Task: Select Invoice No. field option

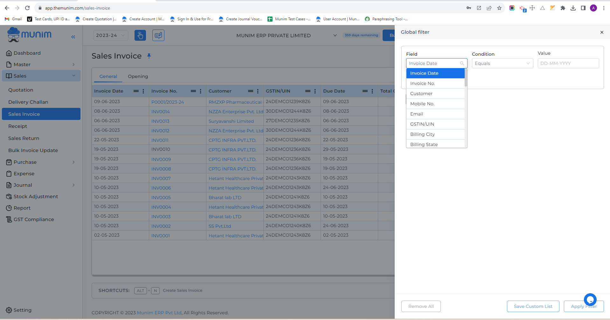Action: coord(435,83)
